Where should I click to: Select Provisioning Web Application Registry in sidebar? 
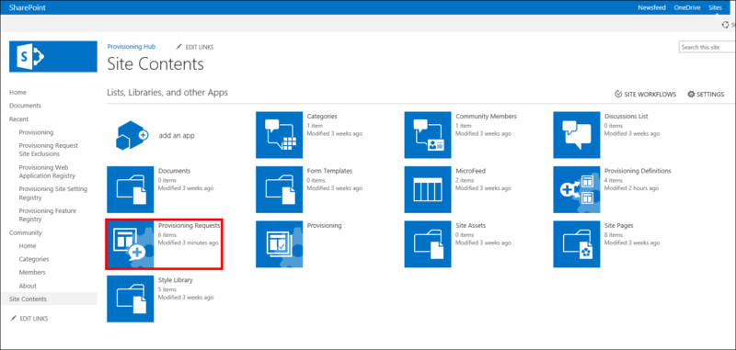47,172
